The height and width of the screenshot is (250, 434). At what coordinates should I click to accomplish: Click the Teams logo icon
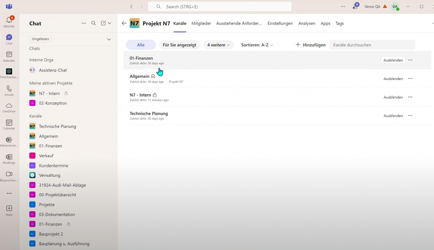9,6
